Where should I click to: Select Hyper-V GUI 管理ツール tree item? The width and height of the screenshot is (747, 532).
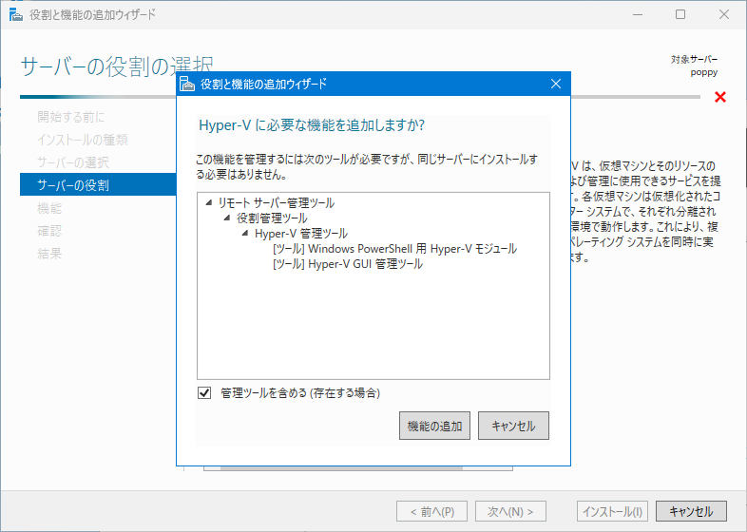[x=348, y=264]
